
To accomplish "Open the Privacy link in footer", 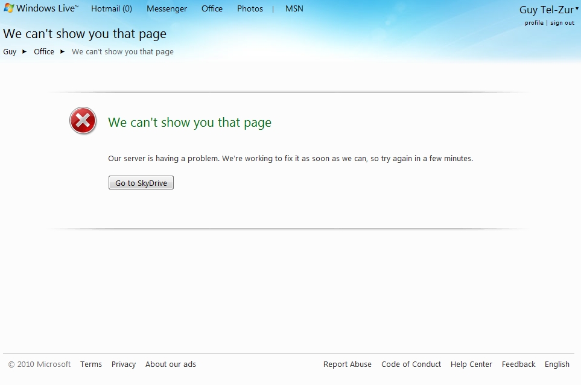I will click(124, 364).
